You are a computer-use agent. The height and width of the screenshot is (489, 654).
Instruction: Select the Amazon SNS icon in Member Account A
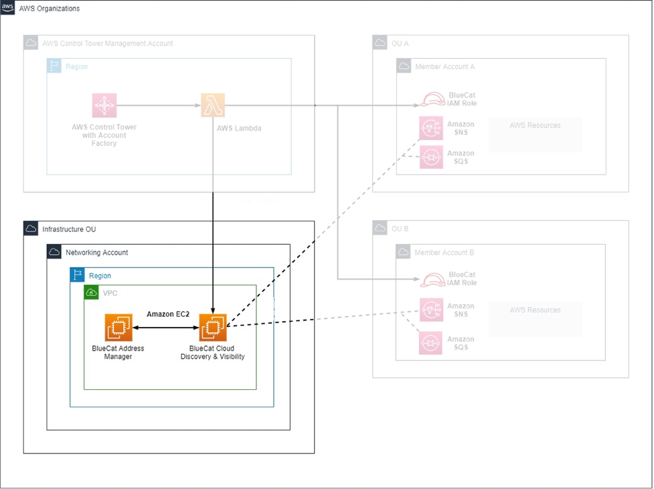pyautogui.click(x=430, y=128)
